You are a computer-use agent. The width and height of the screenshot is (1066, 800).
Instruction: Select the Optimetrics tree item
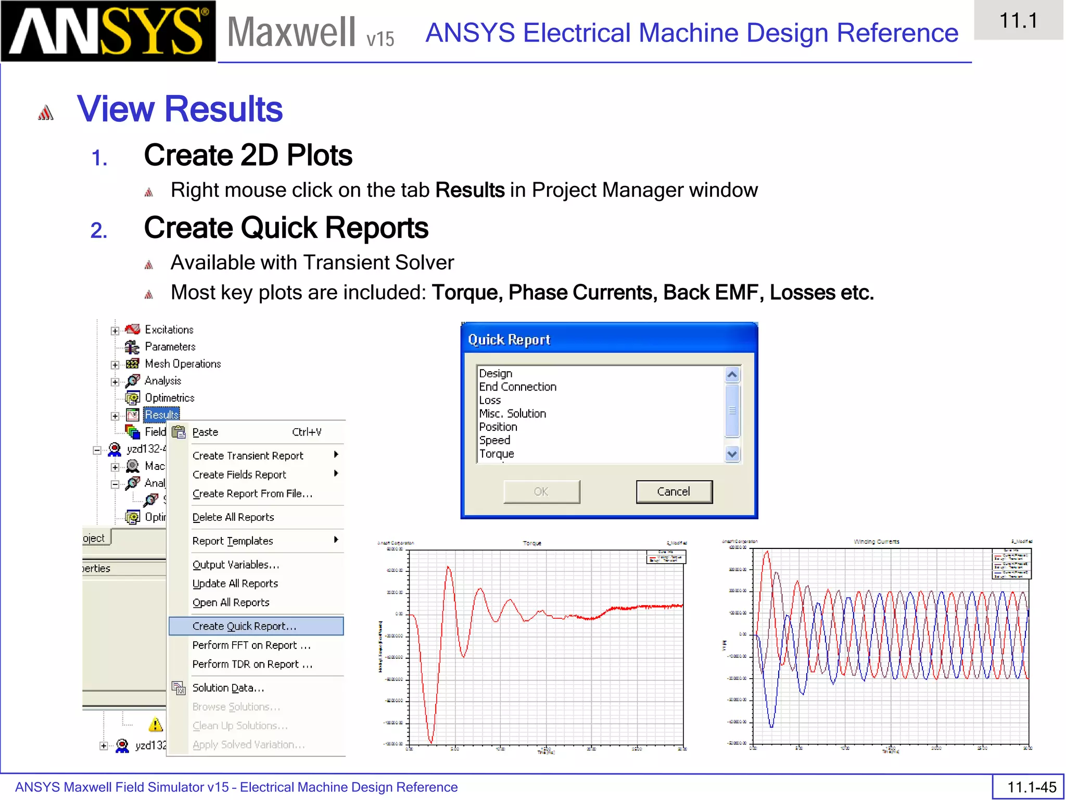tap(170, 398)
